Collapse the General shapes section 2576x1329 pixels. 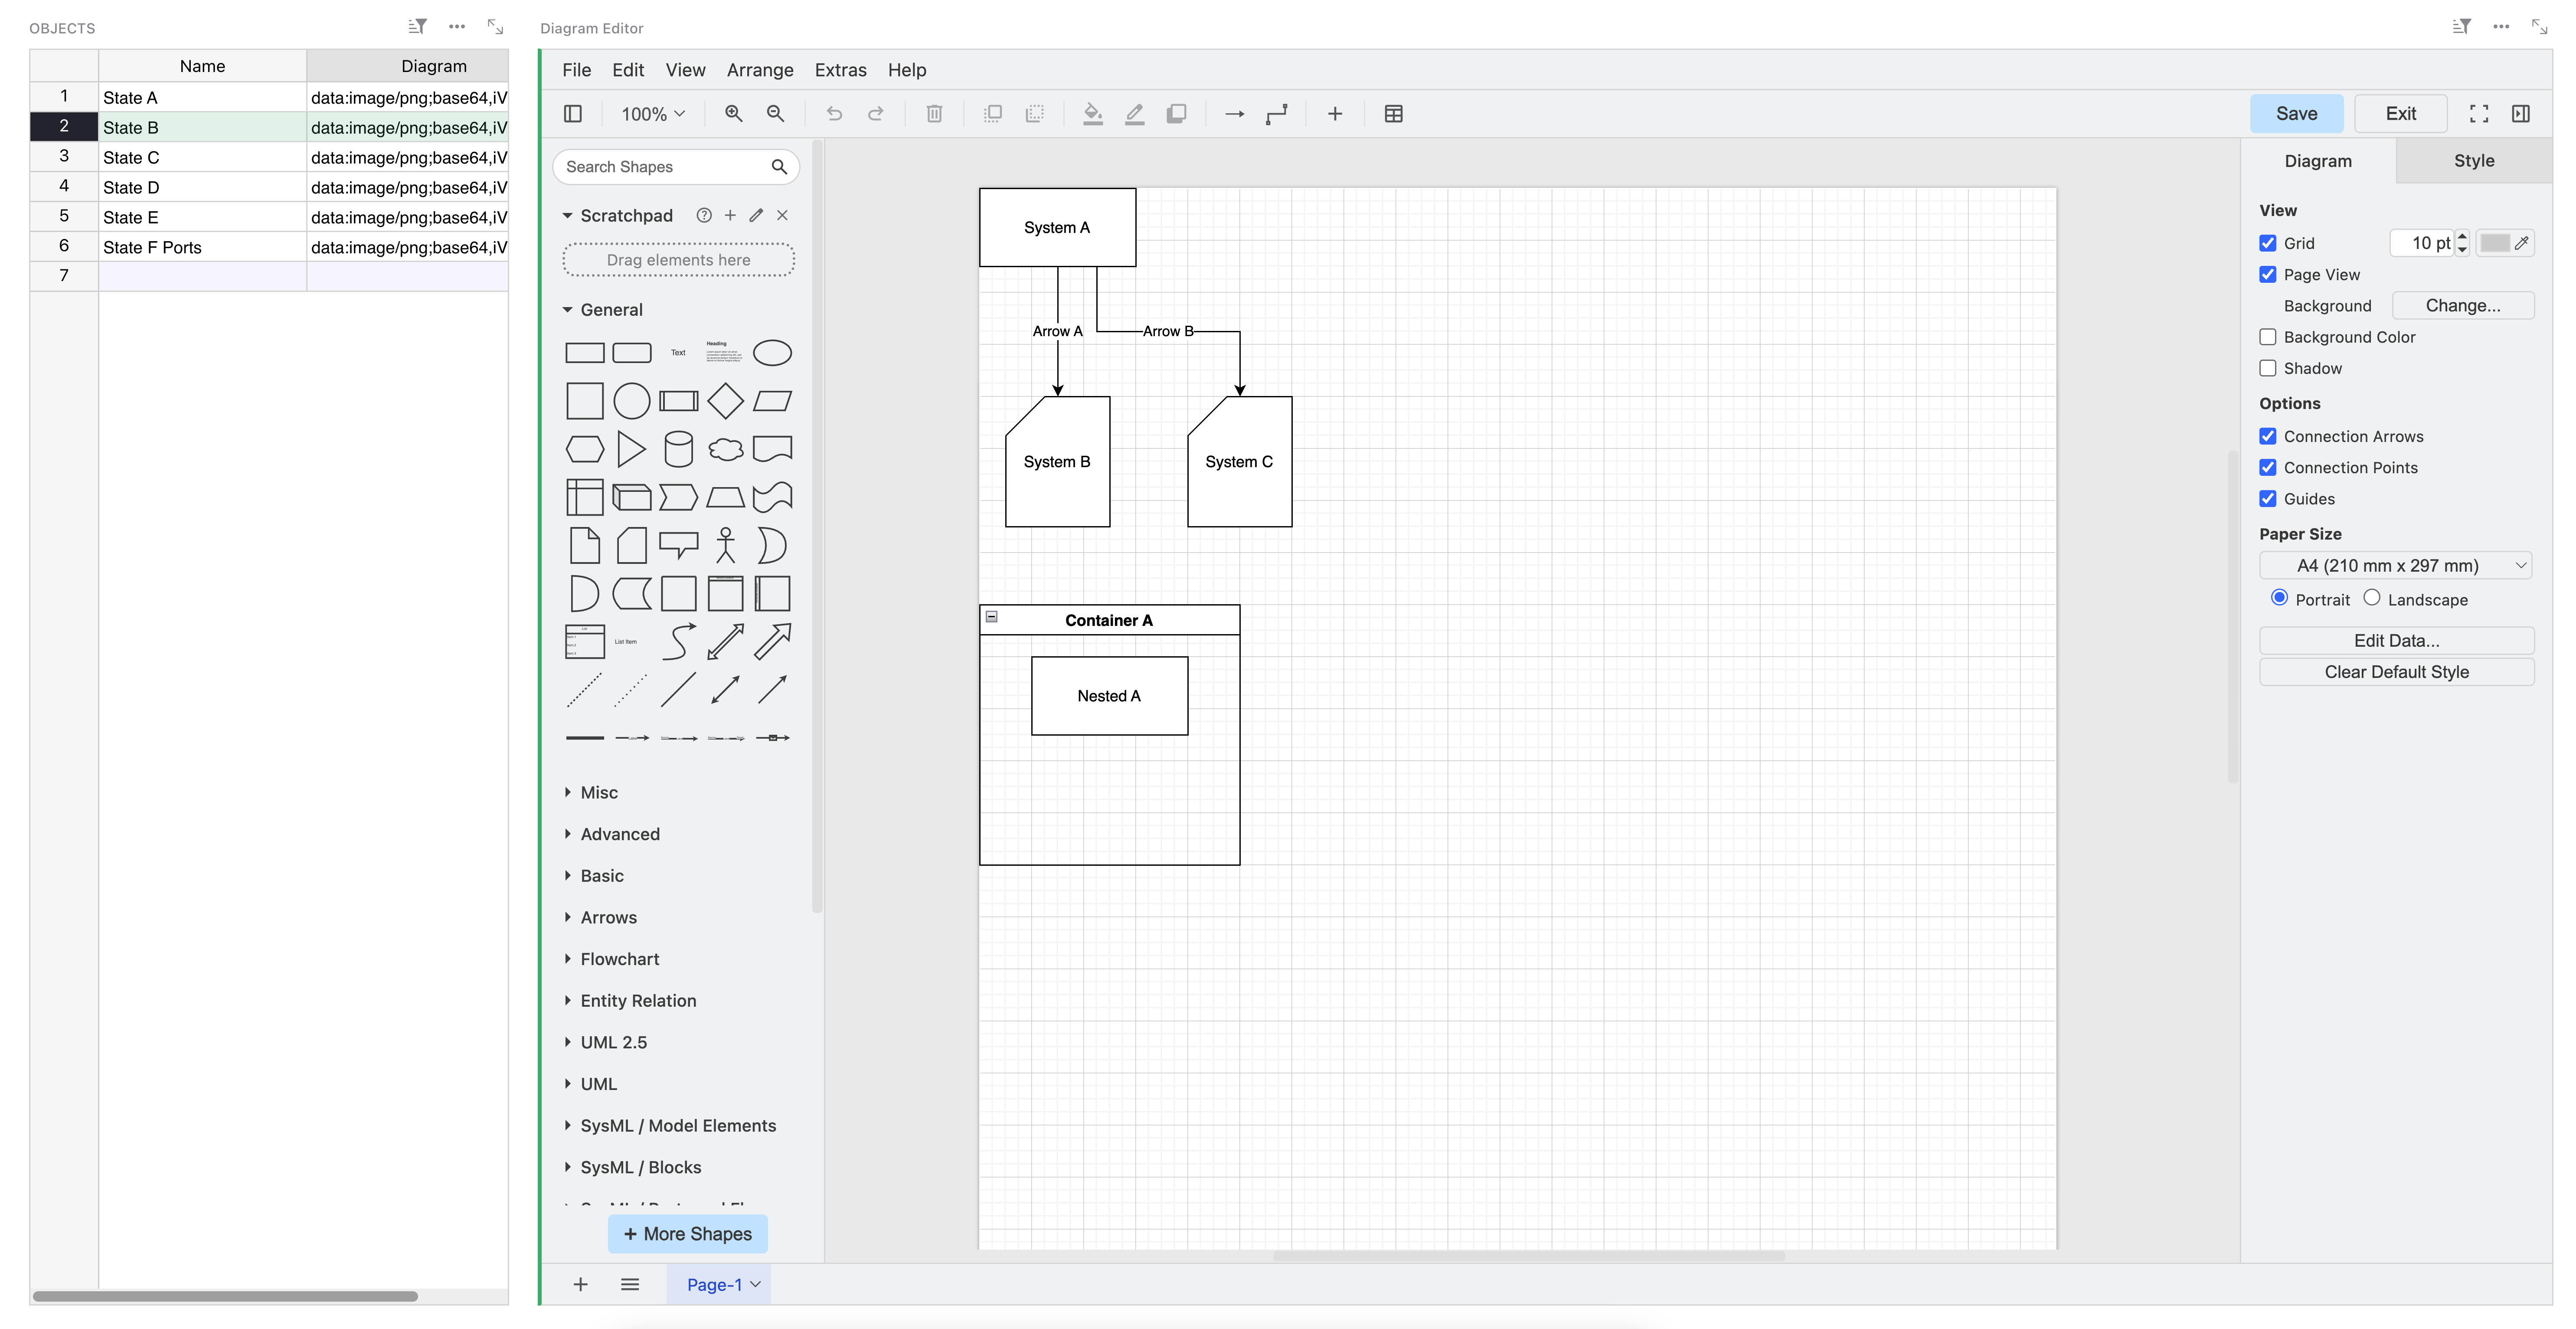pyautogui.click(x=603, y=310)
